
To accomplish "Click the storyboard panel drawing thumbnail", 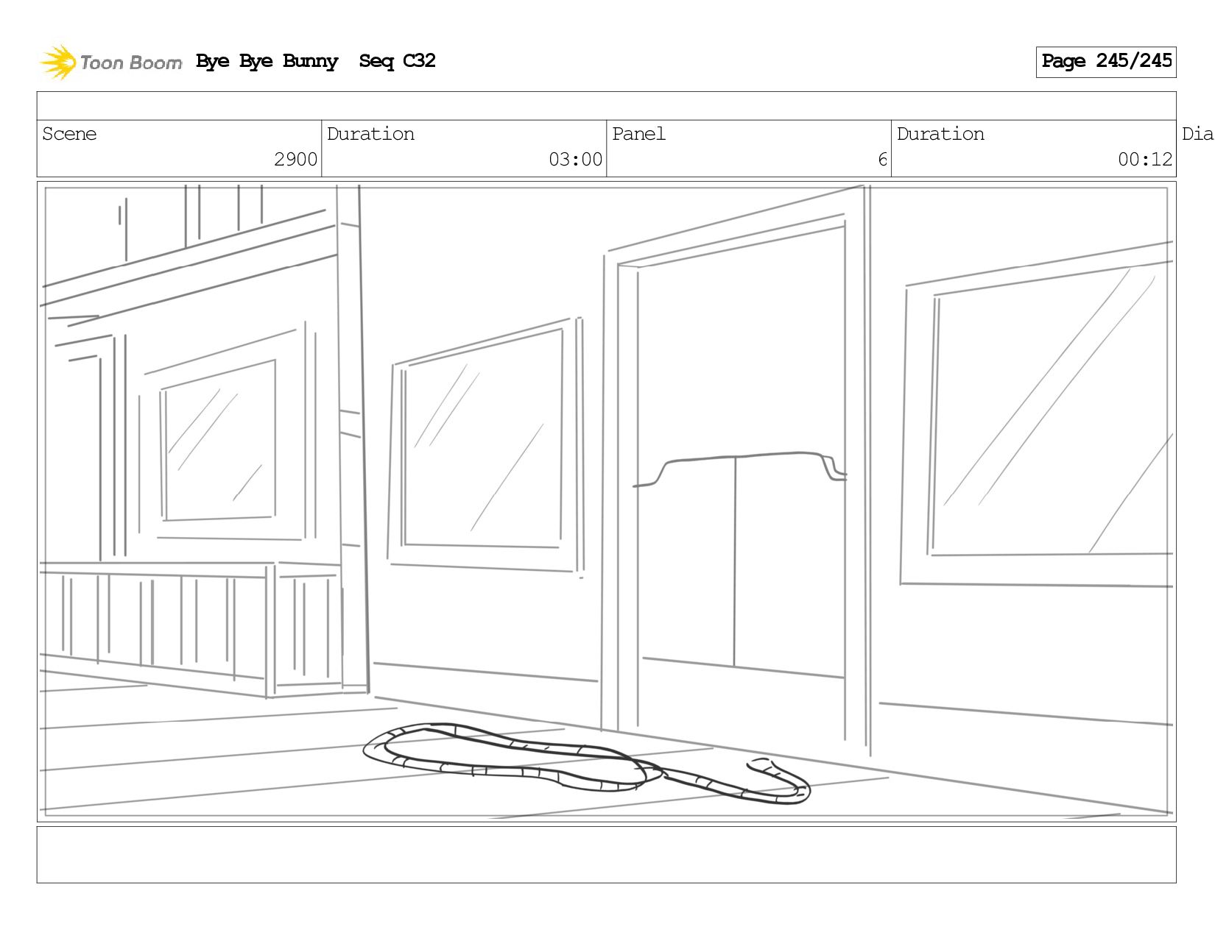I will pos(606,502).
